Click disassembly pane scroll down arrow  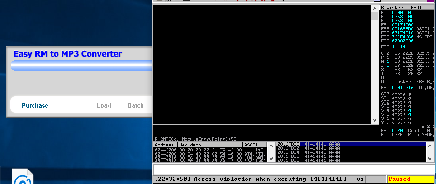click(375, 120)
